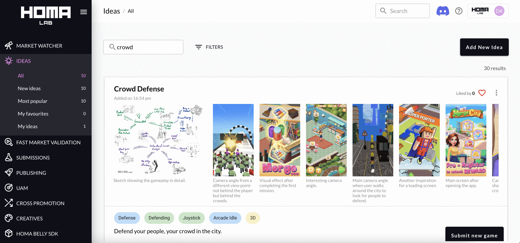Click the Submit new game button

(x=474, y=235)
